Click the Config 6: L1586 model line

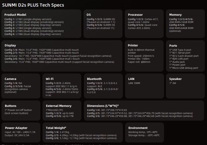tap(33, 34)
